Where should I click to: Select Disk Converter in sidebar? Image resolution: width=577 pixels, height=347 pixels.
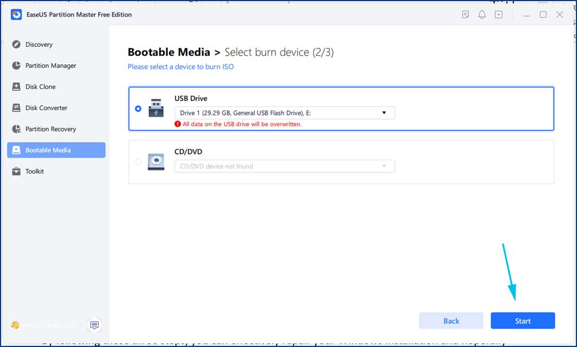56,108
